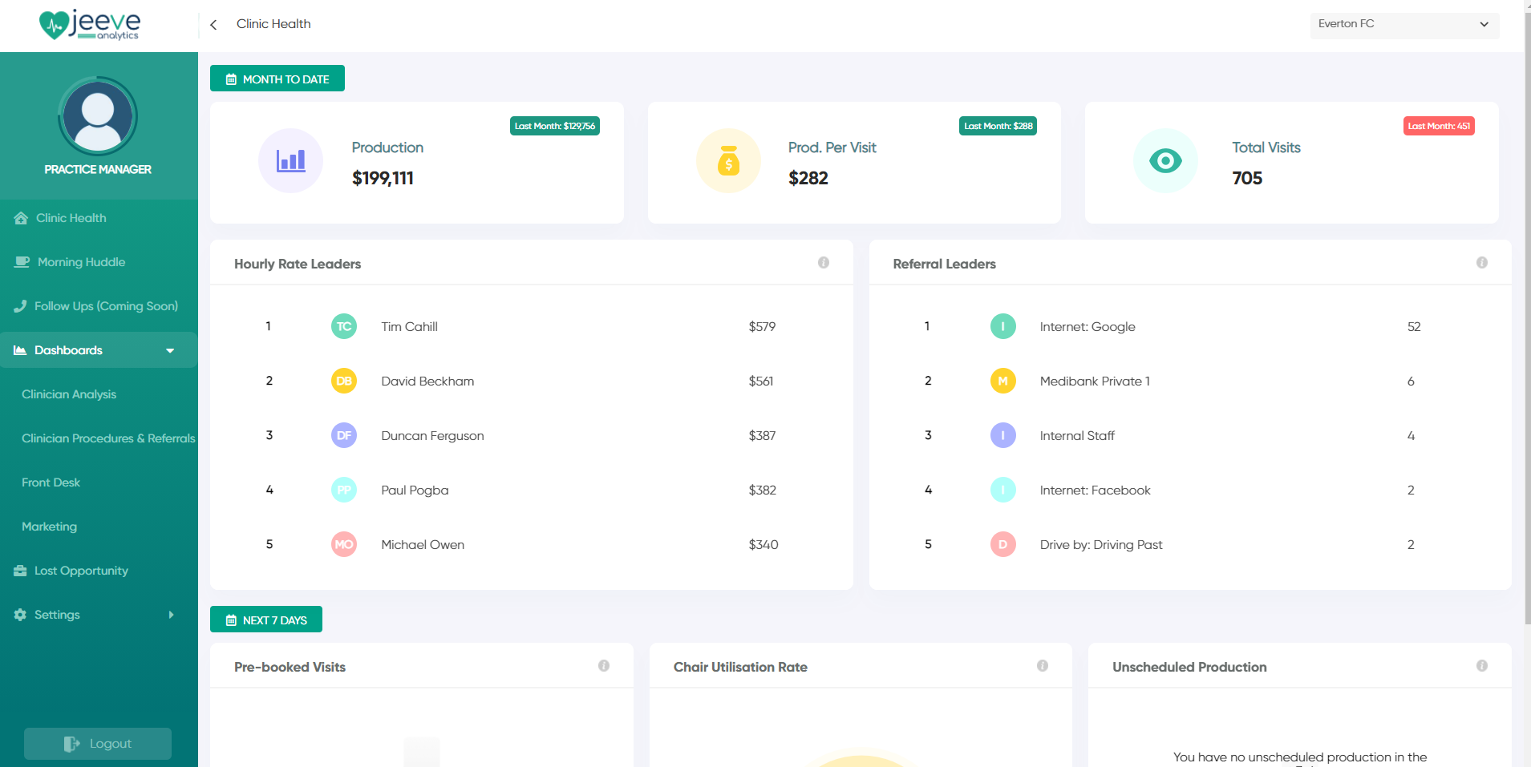
Task: Click the Internal Staff referral name
Action: [1077, 435]
